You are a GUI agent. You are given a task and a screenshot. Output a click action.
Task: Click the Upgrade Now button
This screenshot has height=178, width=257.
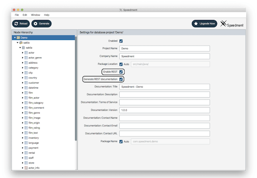click(204, 24)
